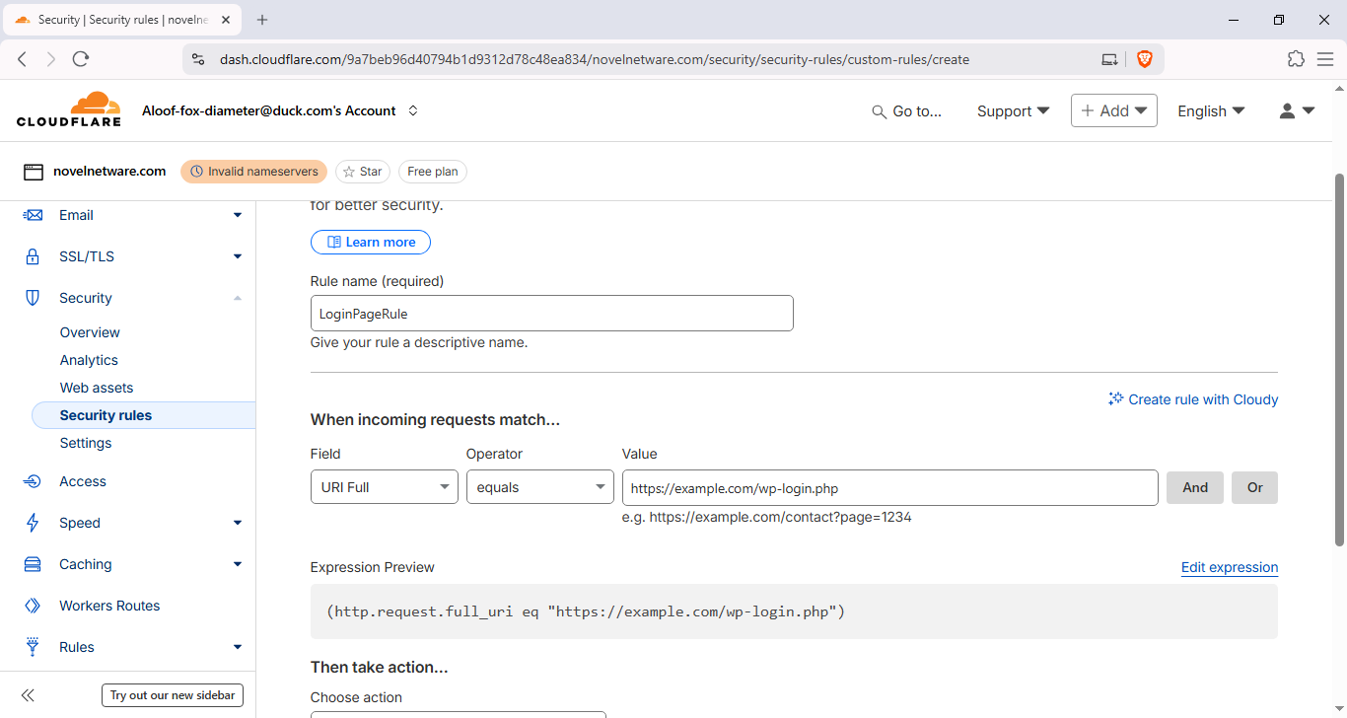Open the Field dropdown showing URI Full
Screen dimensions: 1347x718
(384, 487)
